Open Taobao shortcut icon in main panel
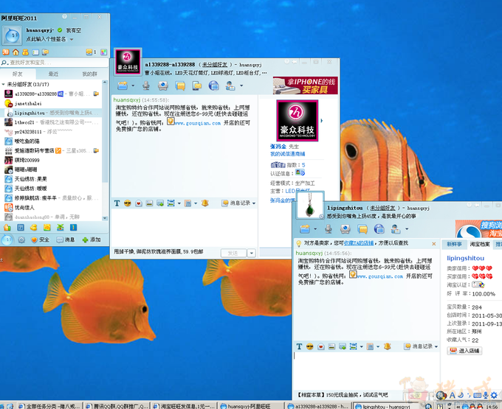502x409 pixels. (x=5, y=52)
